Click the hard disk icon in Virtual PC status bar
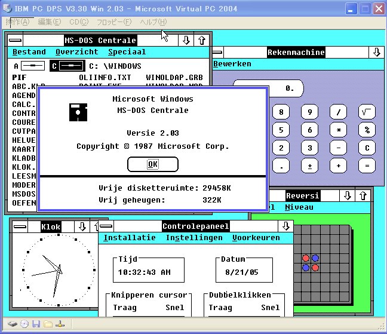Screen dimensions: 387x334 12,324
